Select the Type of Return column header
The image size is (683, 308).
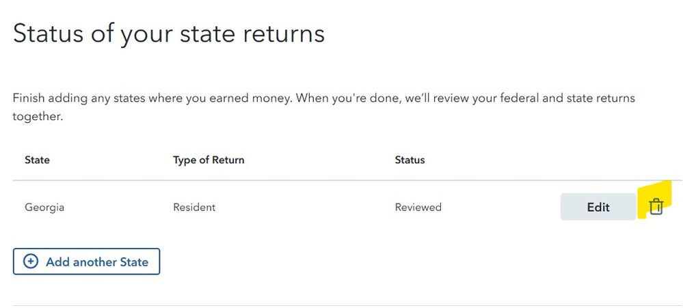pos(209,160)
